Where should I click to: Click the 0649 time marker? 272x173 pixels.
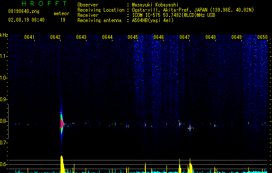[237, 37]
